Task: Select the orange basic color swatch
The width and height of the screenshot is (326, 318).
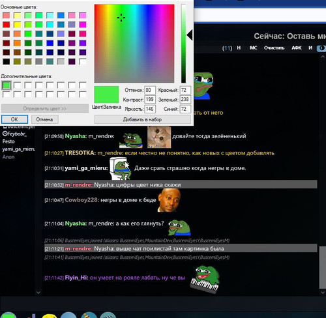Action: pos(17,43)
